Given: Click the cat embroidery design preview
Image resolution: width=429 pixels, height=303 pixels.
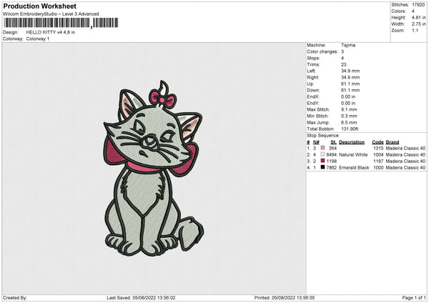Looking at the screenshot, I should pos(154,169).
